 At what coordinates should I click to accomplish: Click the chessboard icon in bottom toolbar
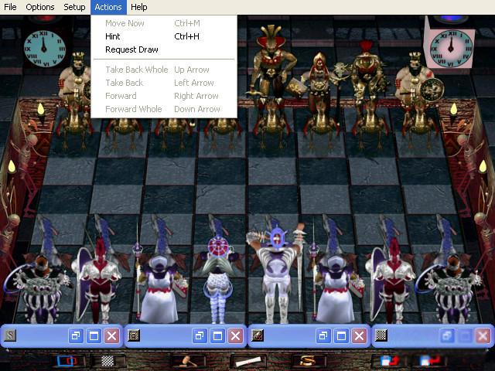108,361
